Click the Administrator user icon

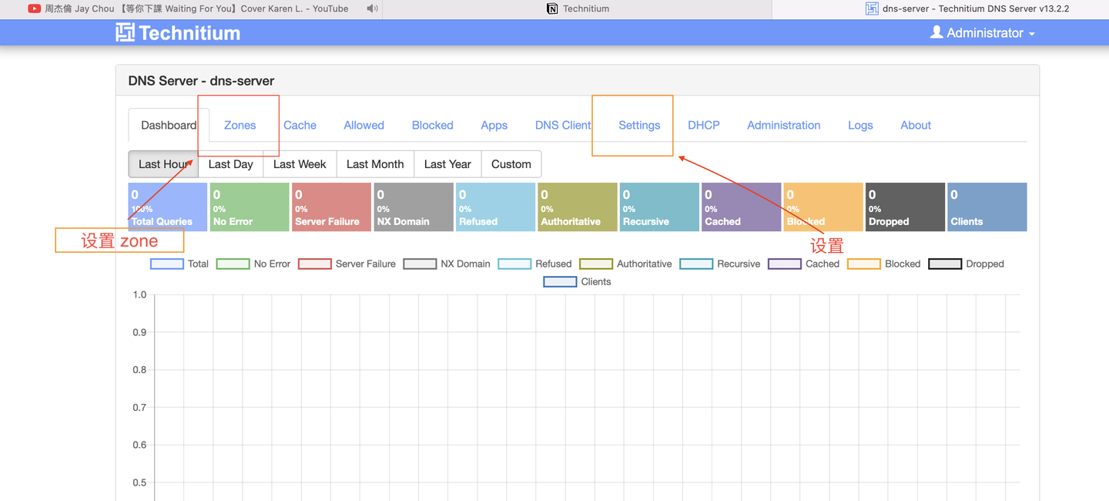click(936, 32)
